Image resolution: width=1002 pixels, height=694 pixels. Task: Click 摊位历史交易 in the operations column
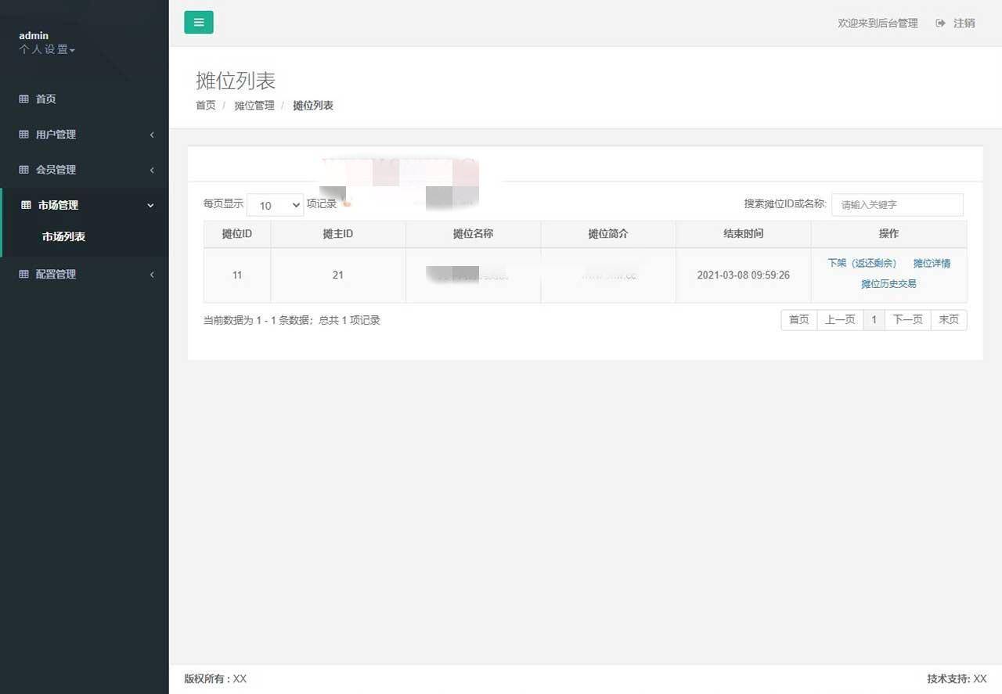[x=888, y=284]
